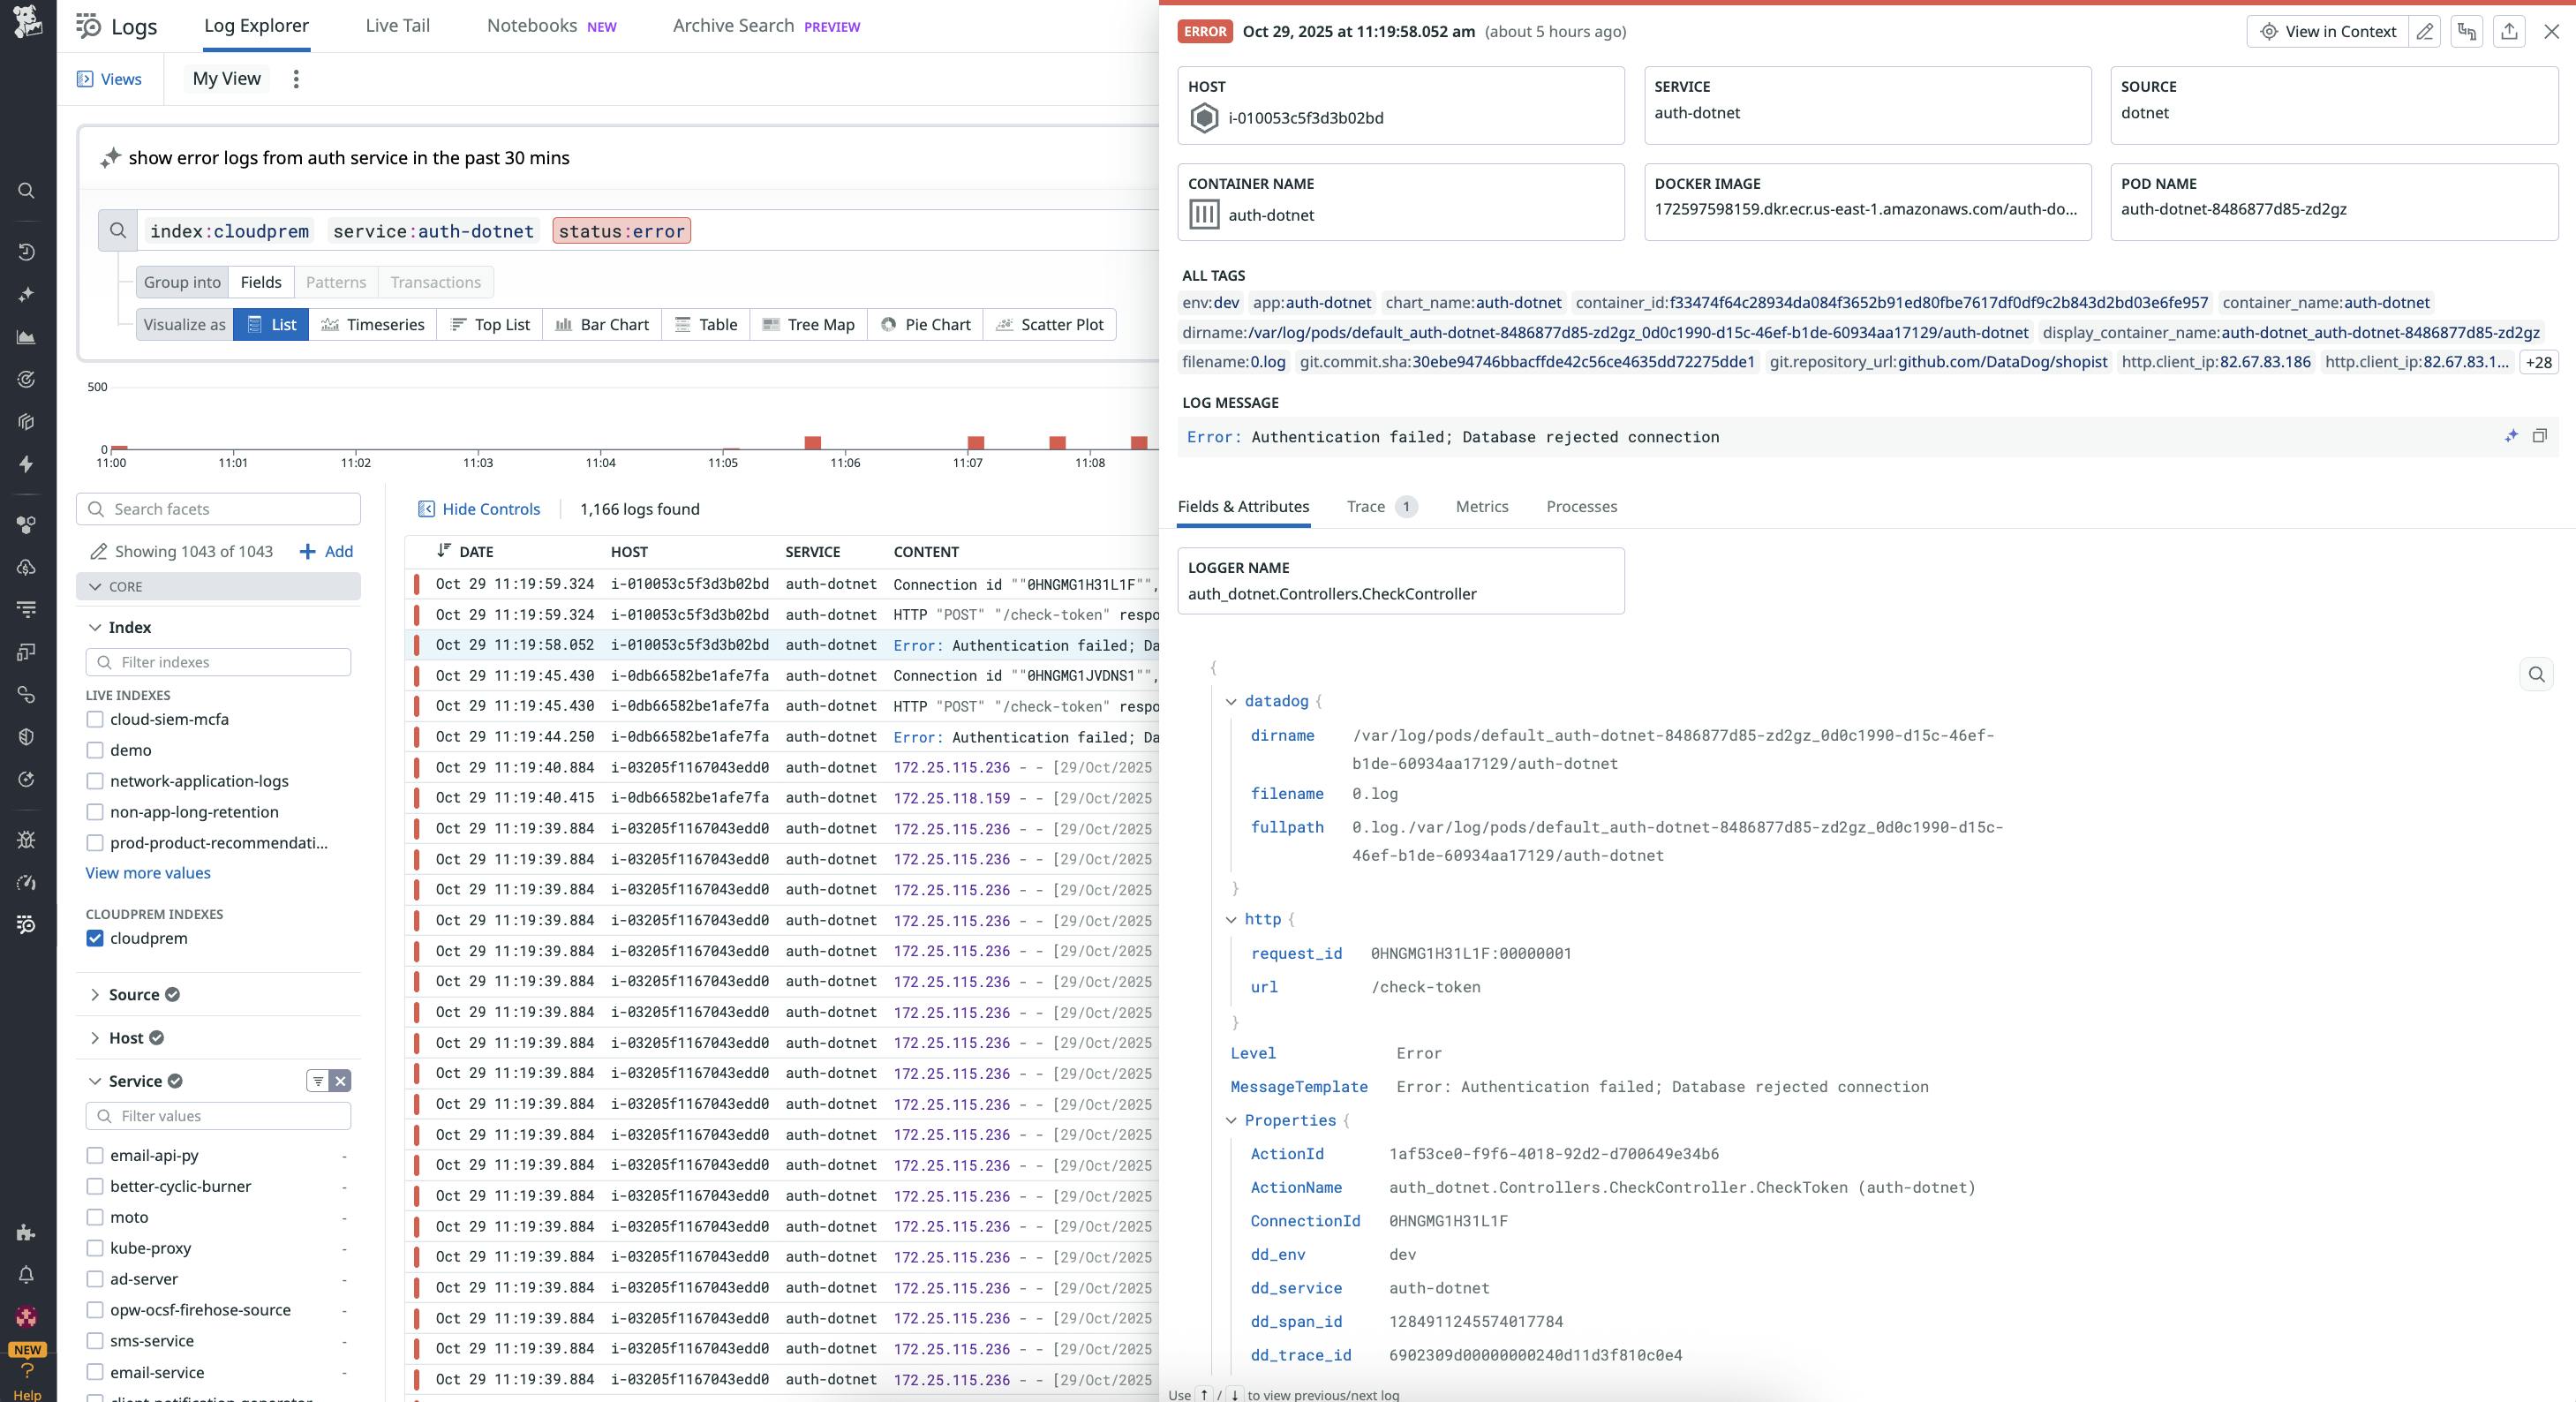Enable the demo index checkbox
Viewport: 2576px width, 1402px height.
point(94,750)
